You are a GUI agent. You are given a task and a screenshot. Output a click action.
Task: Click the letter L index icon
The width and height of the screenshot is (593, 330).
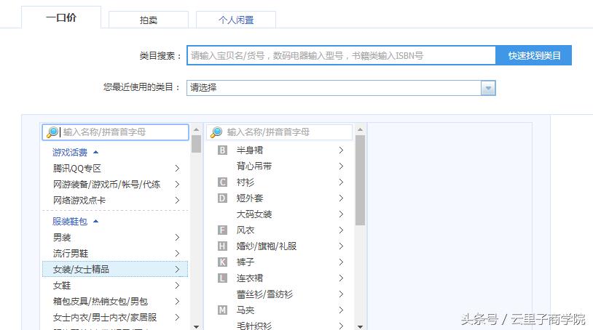(223, 278)
